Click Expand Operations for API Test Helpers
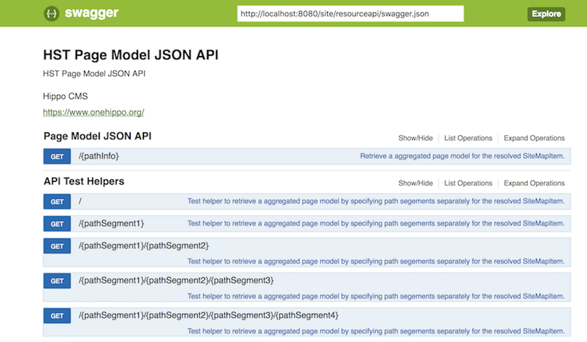Viewport: 587px width, 342px height. 534,183
